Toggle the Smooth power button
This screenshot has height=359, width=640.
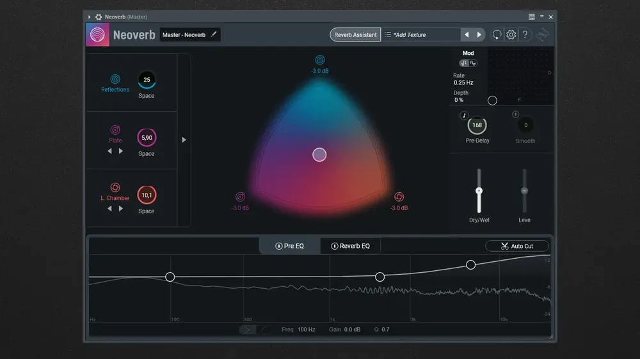(x=515, y=114)
